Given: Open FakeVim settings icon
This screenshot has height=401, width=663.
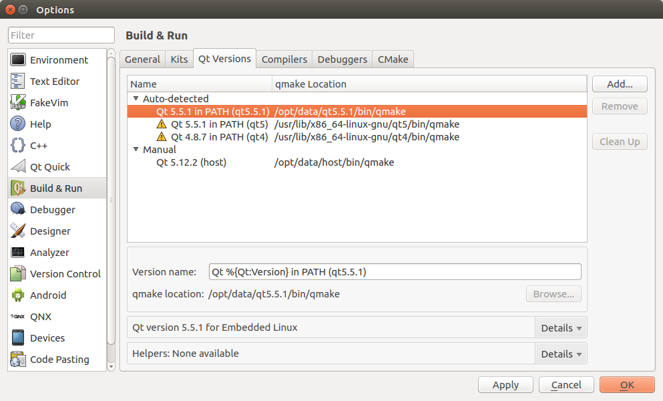Looking at the screenshot, I should pos(18,103).
